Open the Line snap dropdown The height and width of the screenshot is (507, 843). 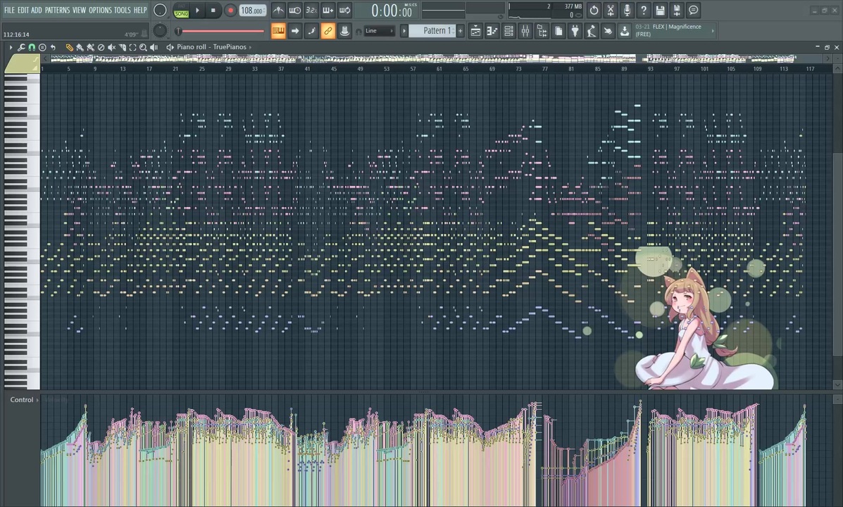[379, 31]
